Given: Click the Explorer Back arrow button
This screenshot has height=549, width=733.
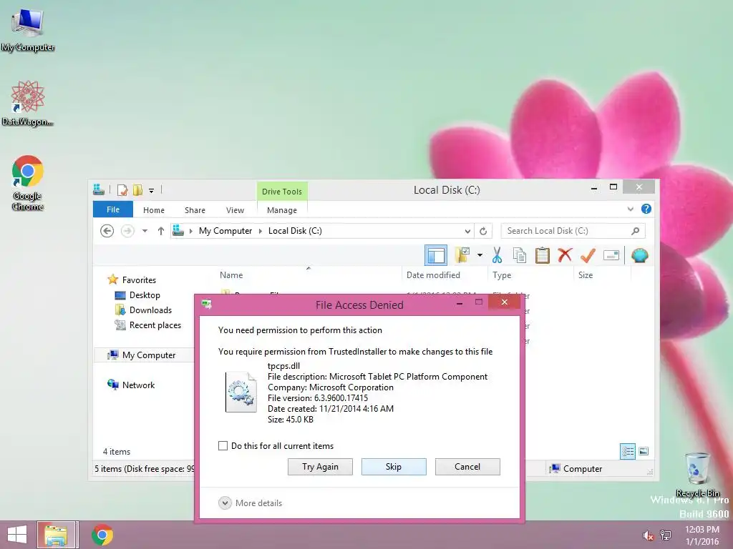Looking at the screenshot, I should 107,231.
